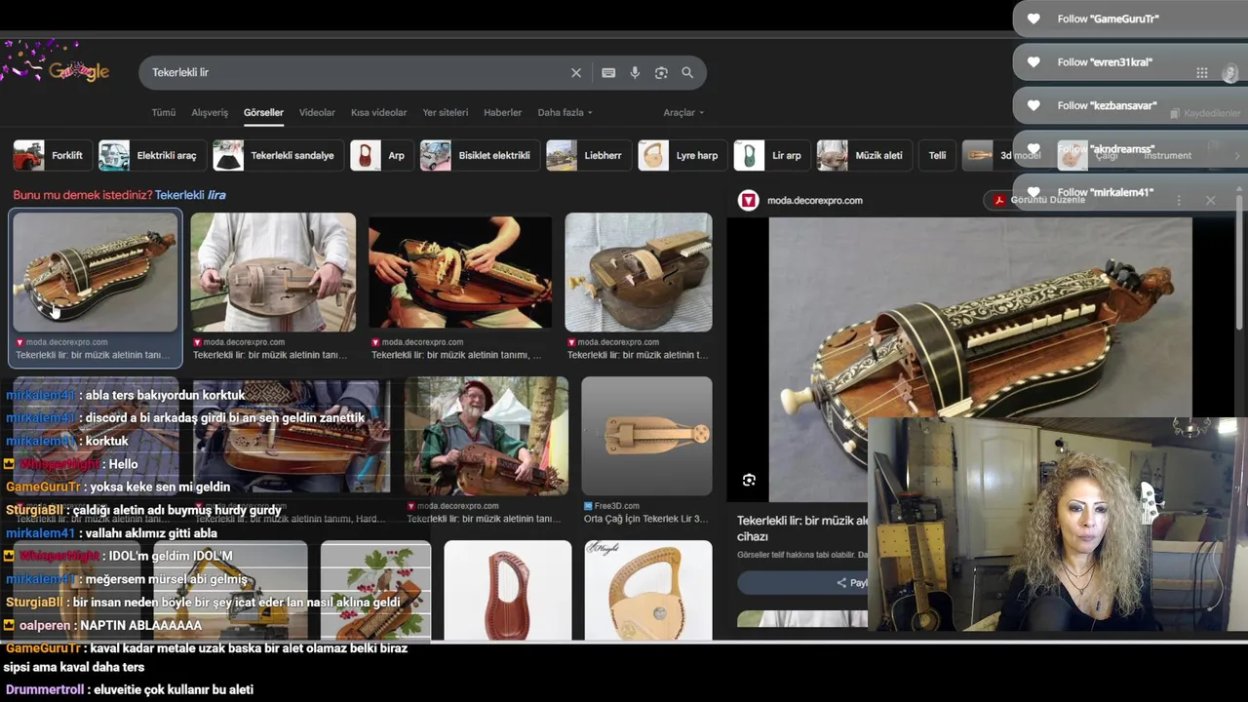Open thumbnail of wooden hurdy gurdy on stone
This screenshot has width=1248, height=702.
point(639,272)
